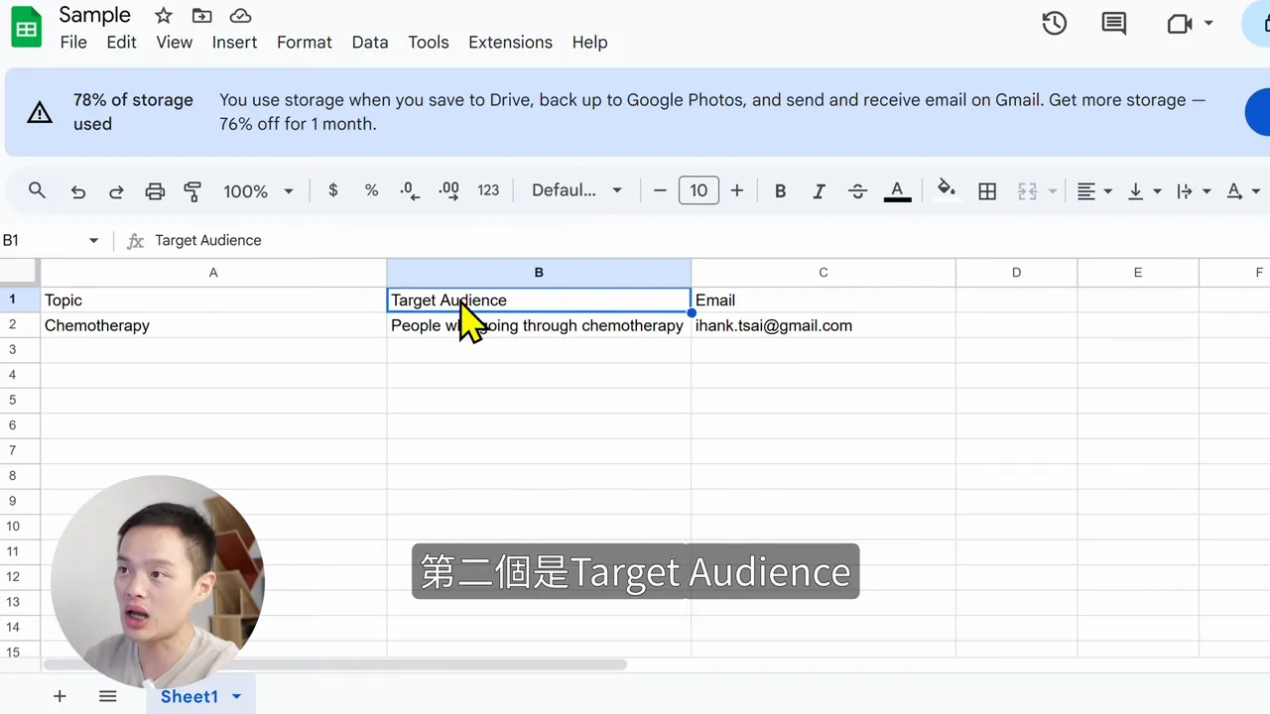The image size is (1270, 714).
Task: Open the Default font dropdown
Action: click(576, 190)
